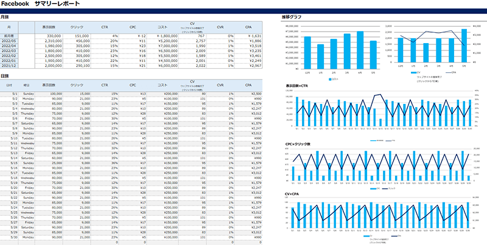Image resolution: width=487 pixels, height=245 pixels.
Task: Select the '5/30' date cell
Action: [9, 238]
